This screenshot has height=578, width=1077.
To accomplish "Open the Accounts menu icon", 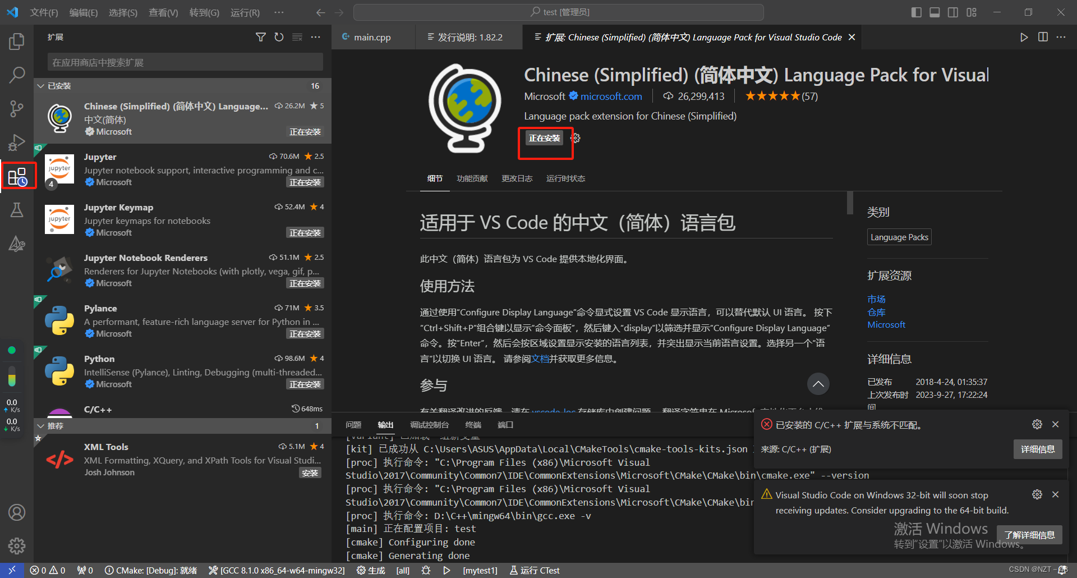I will (x=17, y=512).
